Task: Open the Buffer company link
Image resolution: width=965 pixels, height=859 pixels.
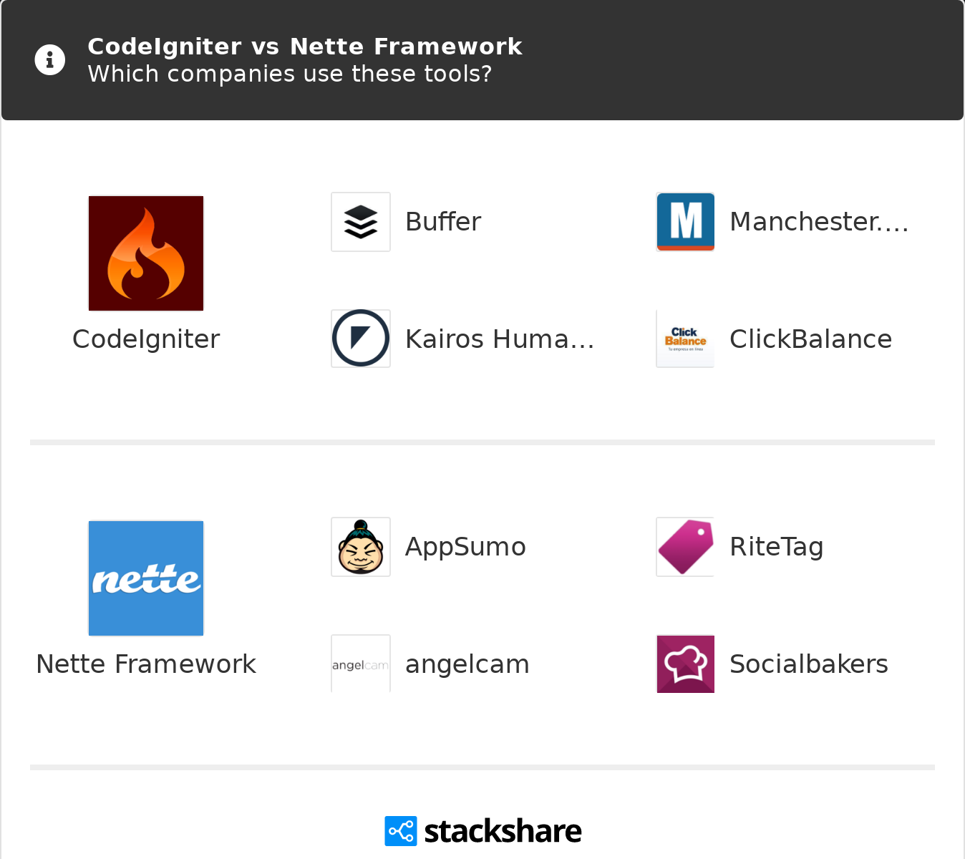Action: [443, 222]
